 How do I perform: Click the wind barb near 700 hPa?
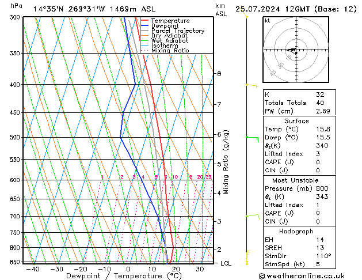(252, 216)
